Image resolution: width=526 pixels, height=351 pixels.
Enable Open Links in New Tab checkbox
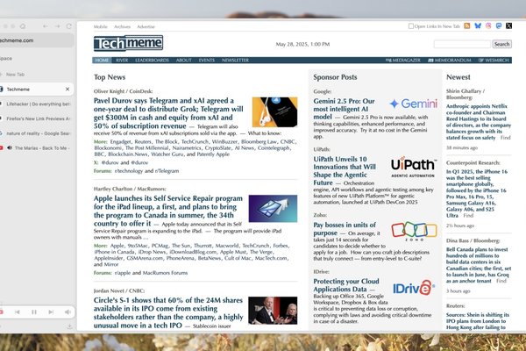[410, 25]
